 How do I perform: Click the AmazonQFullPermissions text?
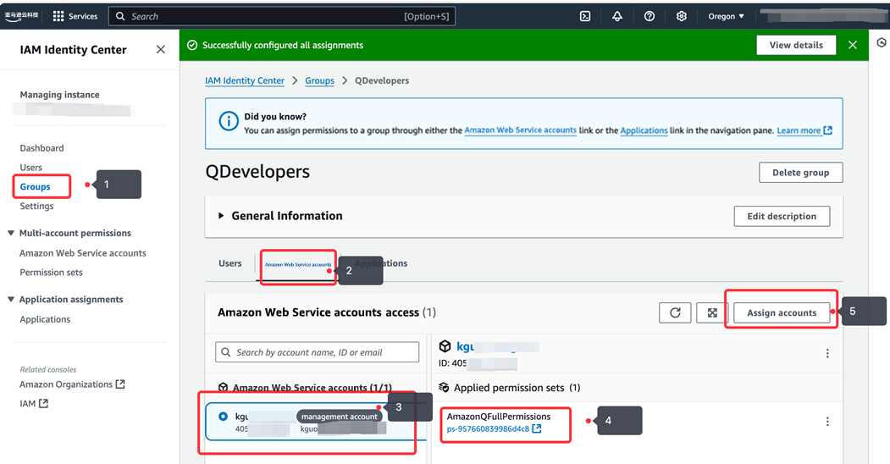coord(499,417)
